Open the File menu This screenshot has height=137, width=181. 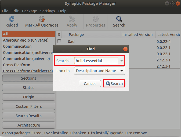click(5, 11)
